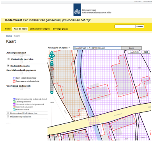The width and height of the screenshot is (153, 144).
Task: Enable the Bodemkwaliteitskaarten checkbox
Action: (x=8, y=113)
